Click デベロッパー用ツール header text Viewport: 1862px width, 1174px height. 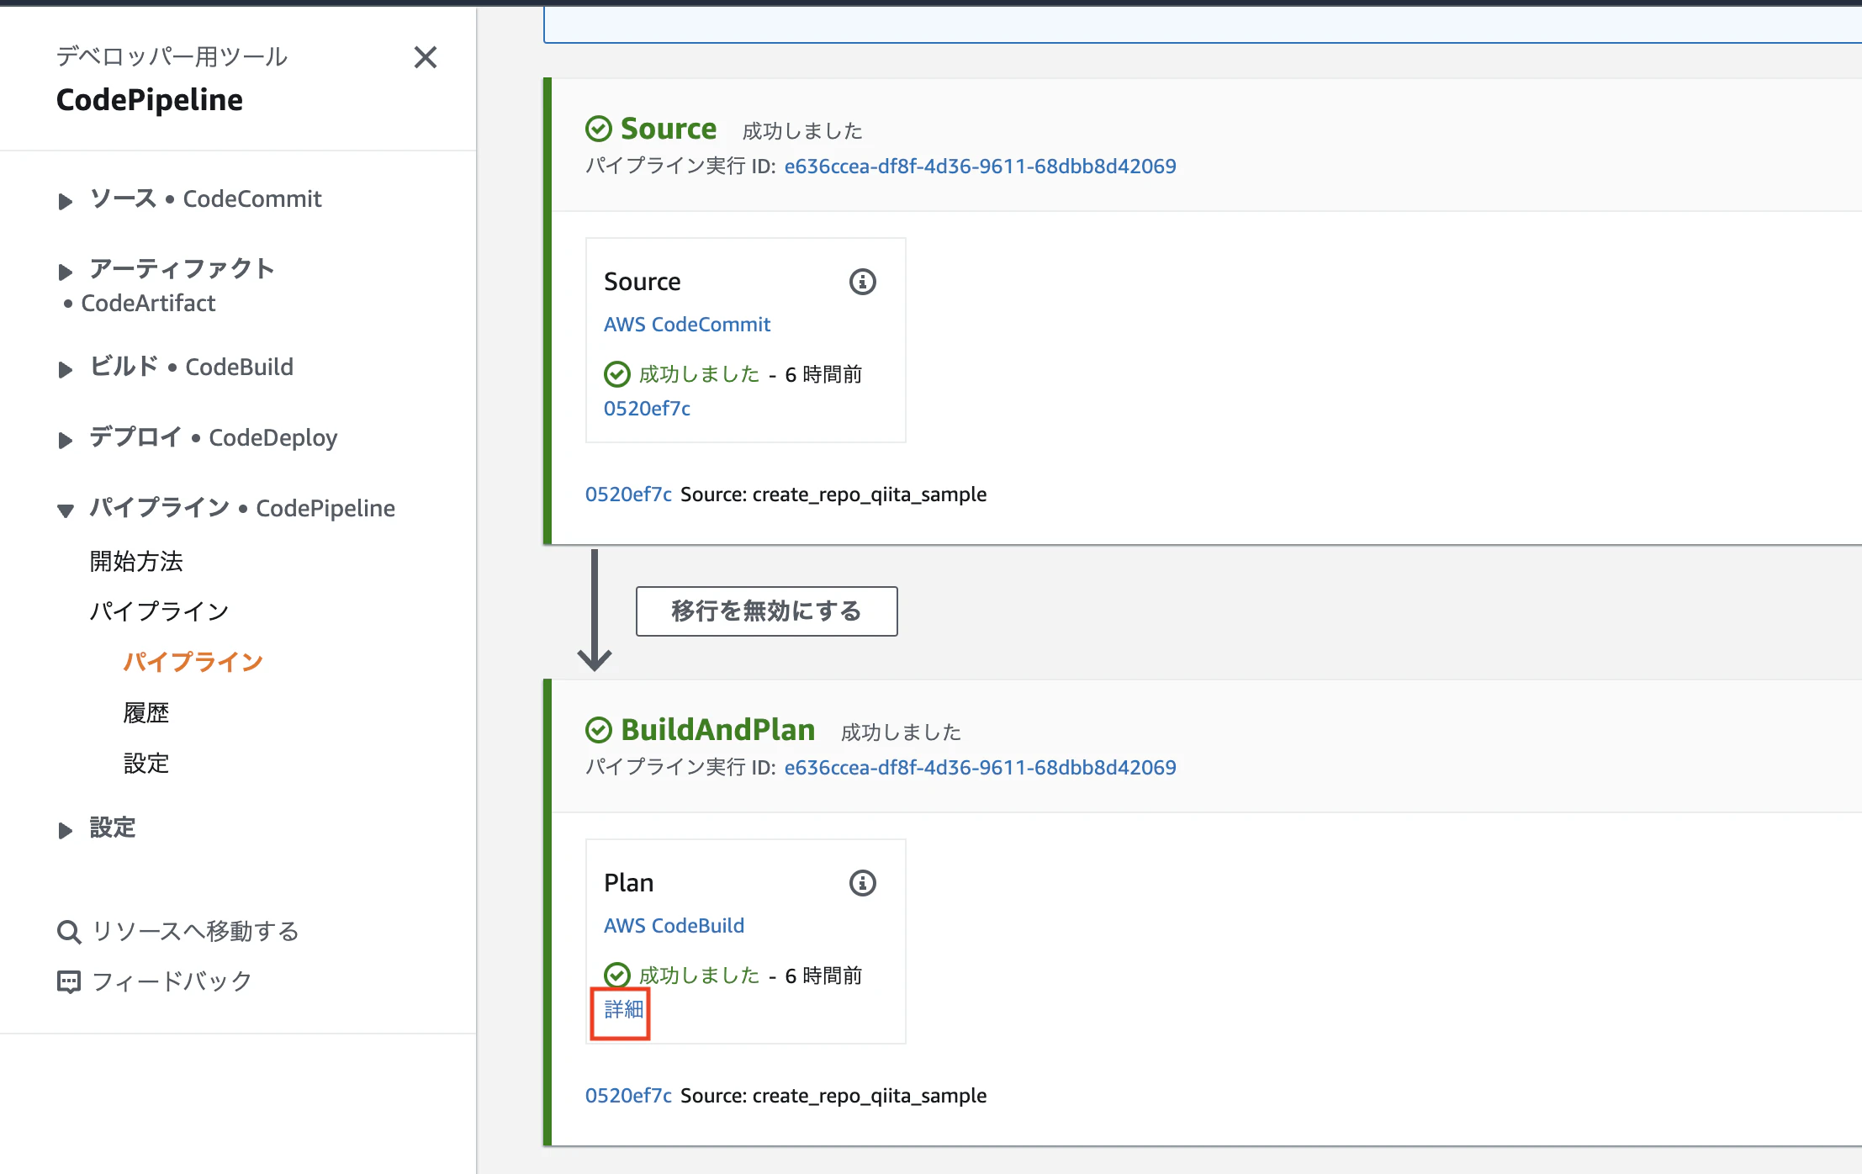pos(172,57)
